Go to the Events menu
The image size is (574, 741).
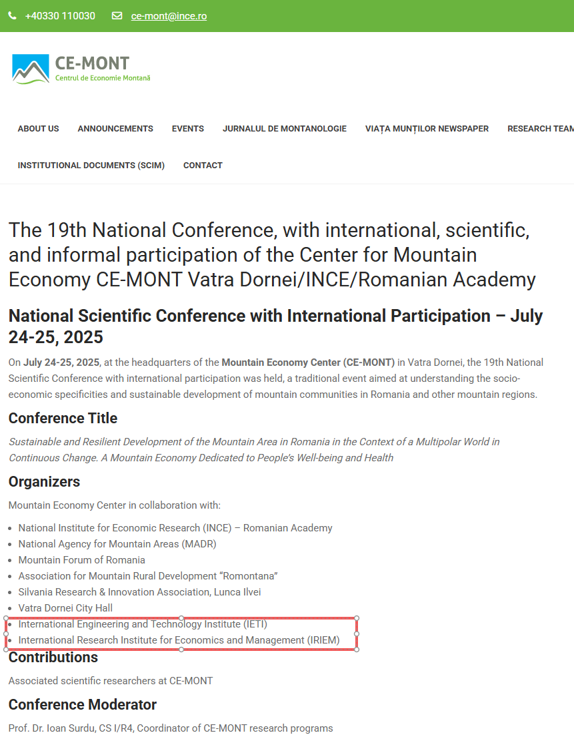point(188,129)
